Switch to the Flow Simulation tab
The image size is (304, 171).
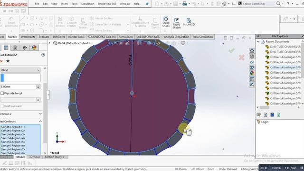point(203,37)
